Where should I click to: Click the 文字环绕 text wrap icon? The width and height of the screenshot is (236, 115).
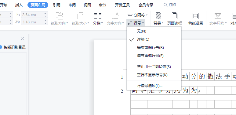pyautogui.click(x=218, y=16)
